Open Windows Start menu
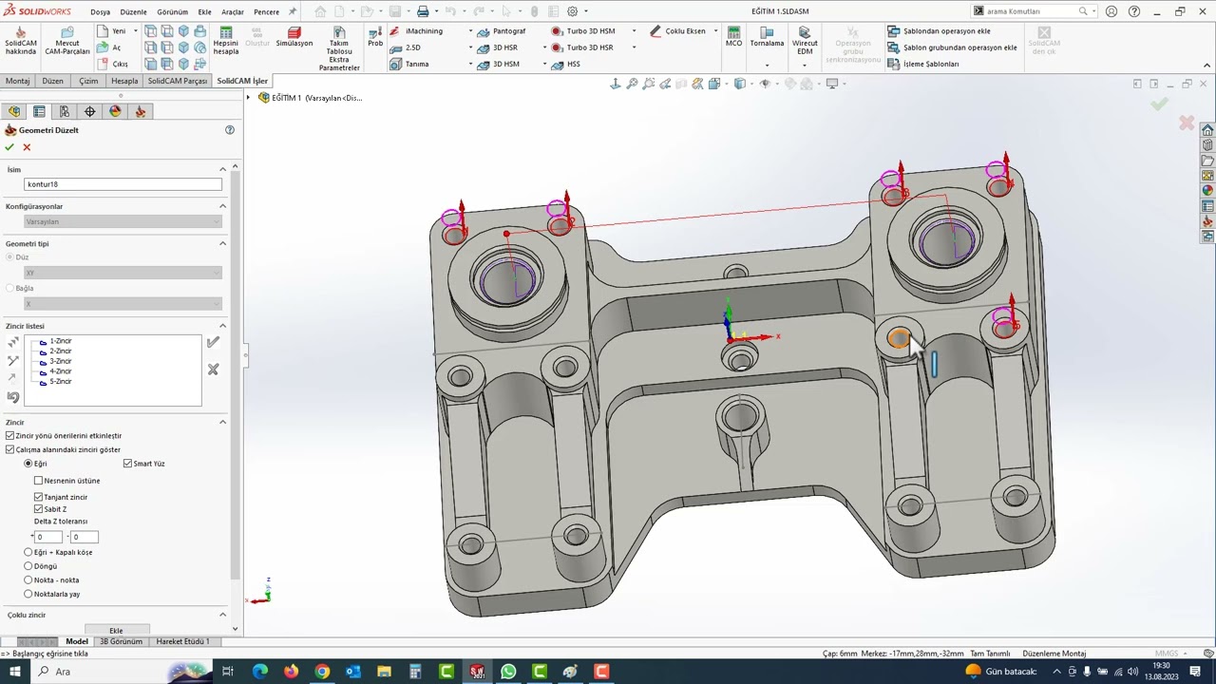 point(15,672)
